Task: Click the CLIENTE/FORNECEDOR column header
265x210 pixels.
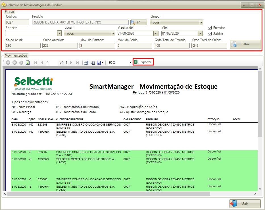Action: [70, 119]
